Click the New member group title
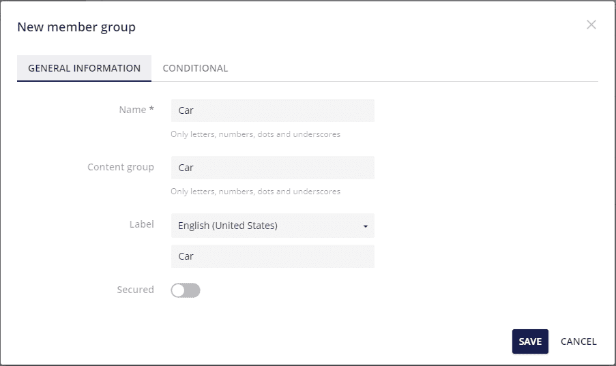 pyautogui.click(x=76, y=27)
